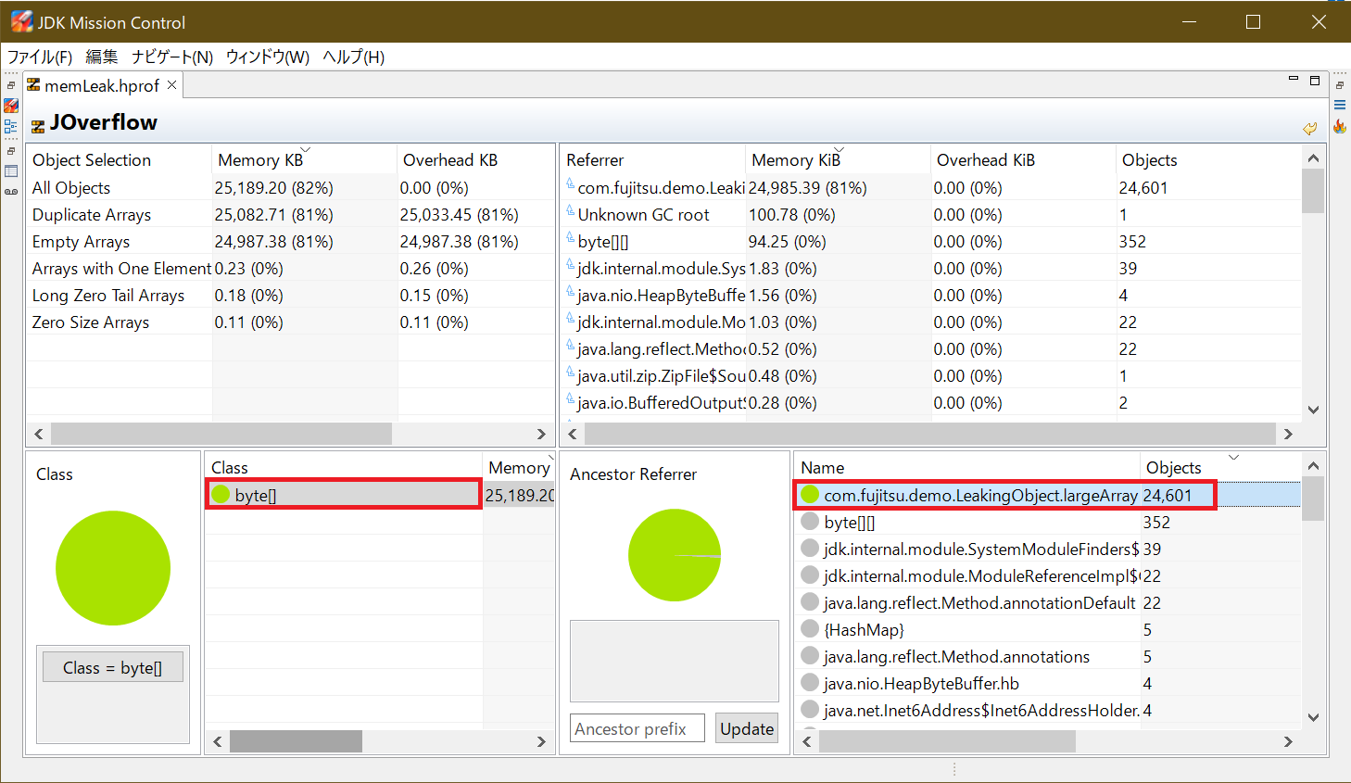Open the ウィンドウ(W) menu

267,57
